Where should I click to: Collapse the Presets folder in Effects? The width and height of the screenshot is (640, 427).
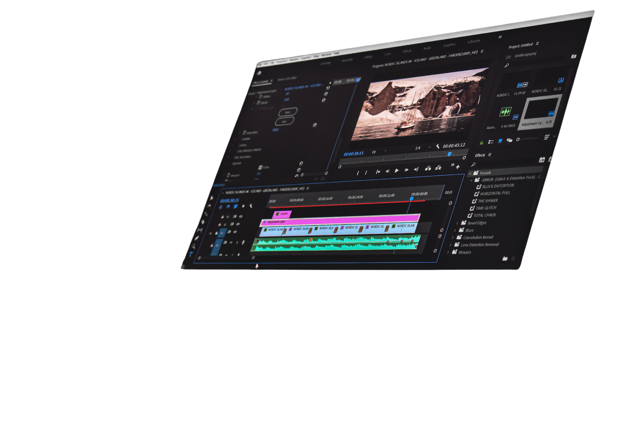pyautogui.click(x=470, y=173)
